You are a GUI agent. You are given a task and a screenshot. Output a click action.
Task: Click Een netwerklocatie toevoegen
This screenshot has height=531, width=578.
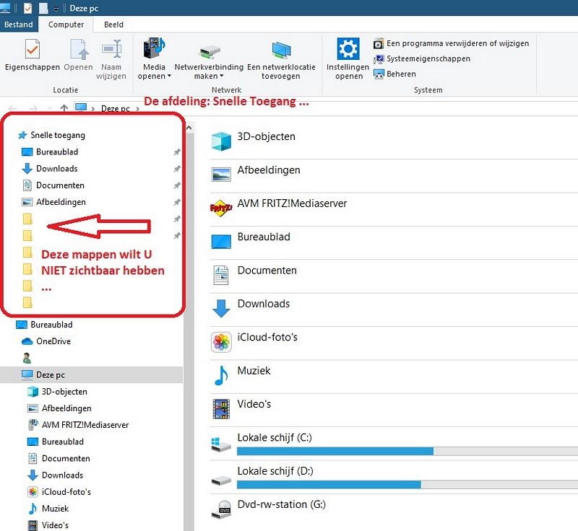281,61
